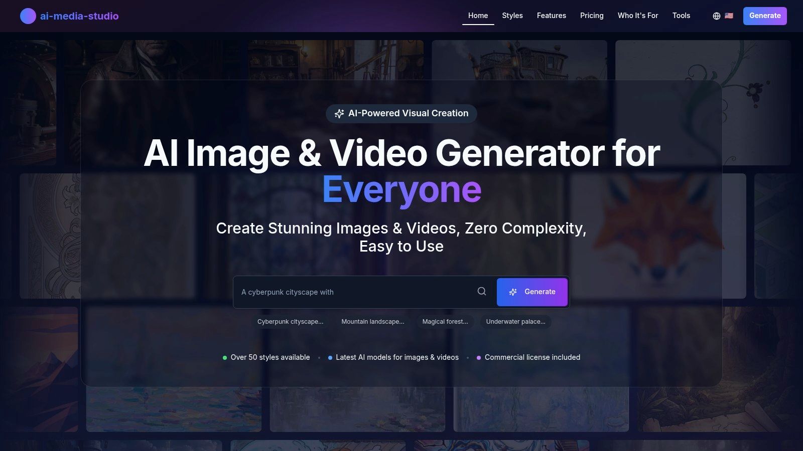The height and width of the screenshot is (451, 803).
Task: Select Home in the navigation bar
Action: click(x=478, y=16)
